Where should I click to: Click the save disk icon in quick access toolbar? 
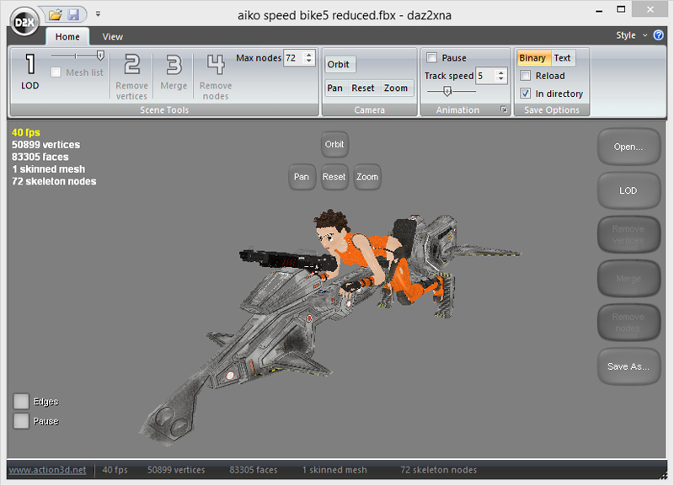click(x=73, y=15)
